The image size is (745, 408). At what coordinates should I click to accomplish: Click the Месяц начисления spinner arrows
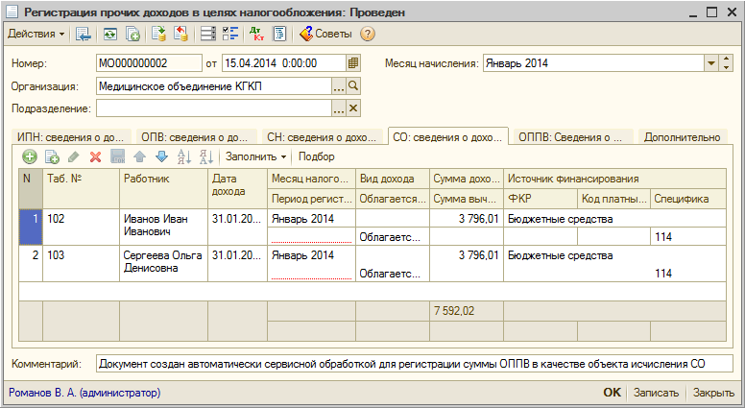[x=728, y=63]
